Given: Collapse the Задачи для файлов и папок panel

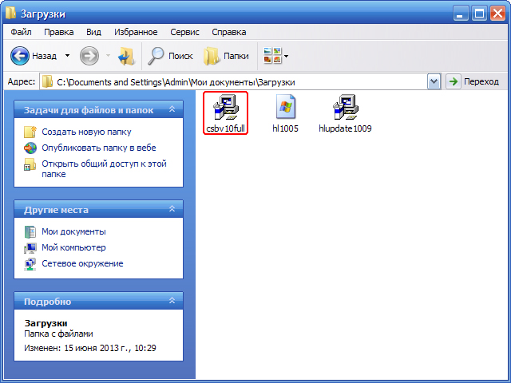Looking at the screenshot, I should (172, 109).
